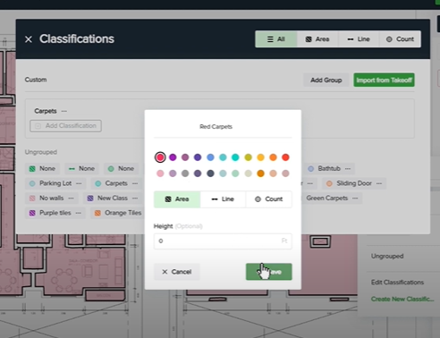Pick the bright blue color swatch
The height and width of the screenshot is (338, 440).
point(210,157)
